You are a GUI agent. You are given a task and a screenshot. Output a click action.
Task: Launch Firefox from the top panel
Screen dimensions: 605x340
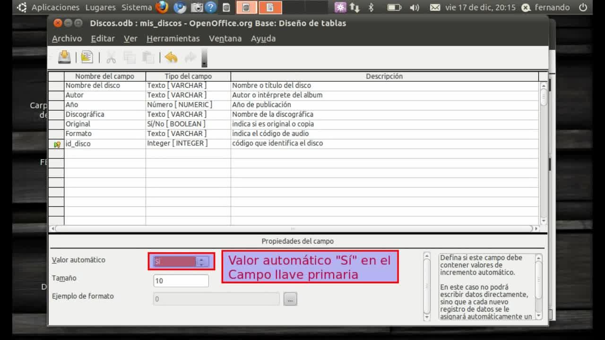click(162, 7)
